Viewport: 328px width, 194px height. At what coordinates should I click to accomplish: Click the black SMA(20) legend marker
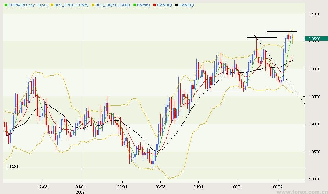tap(176, 5)
